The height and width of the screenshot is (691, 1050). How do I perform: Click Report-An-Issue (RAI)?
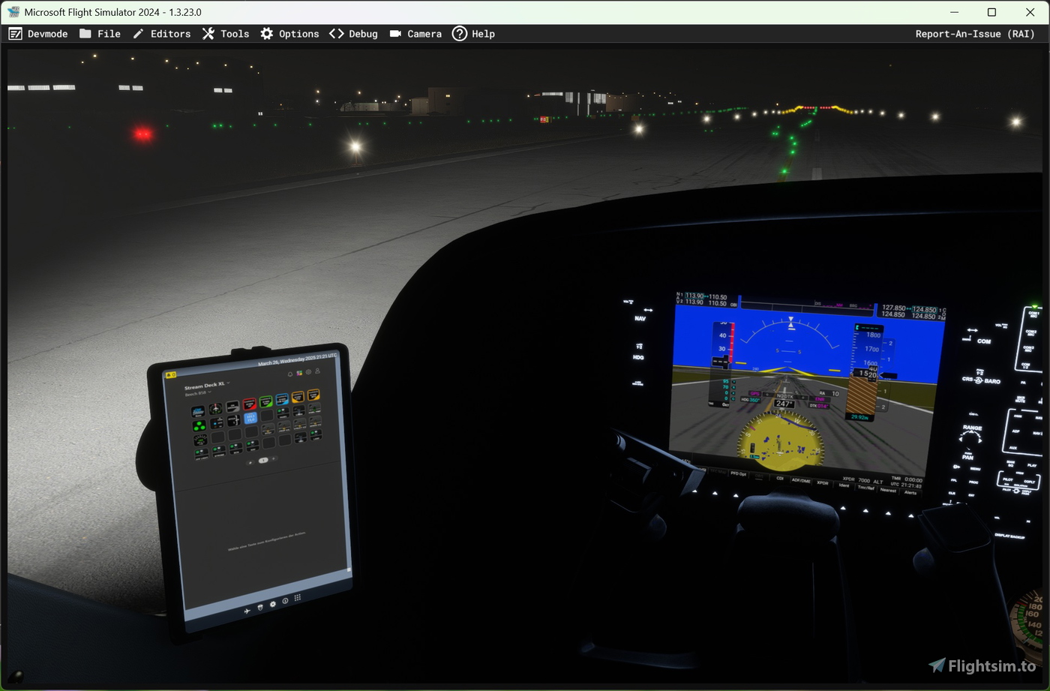pos(973,34)
